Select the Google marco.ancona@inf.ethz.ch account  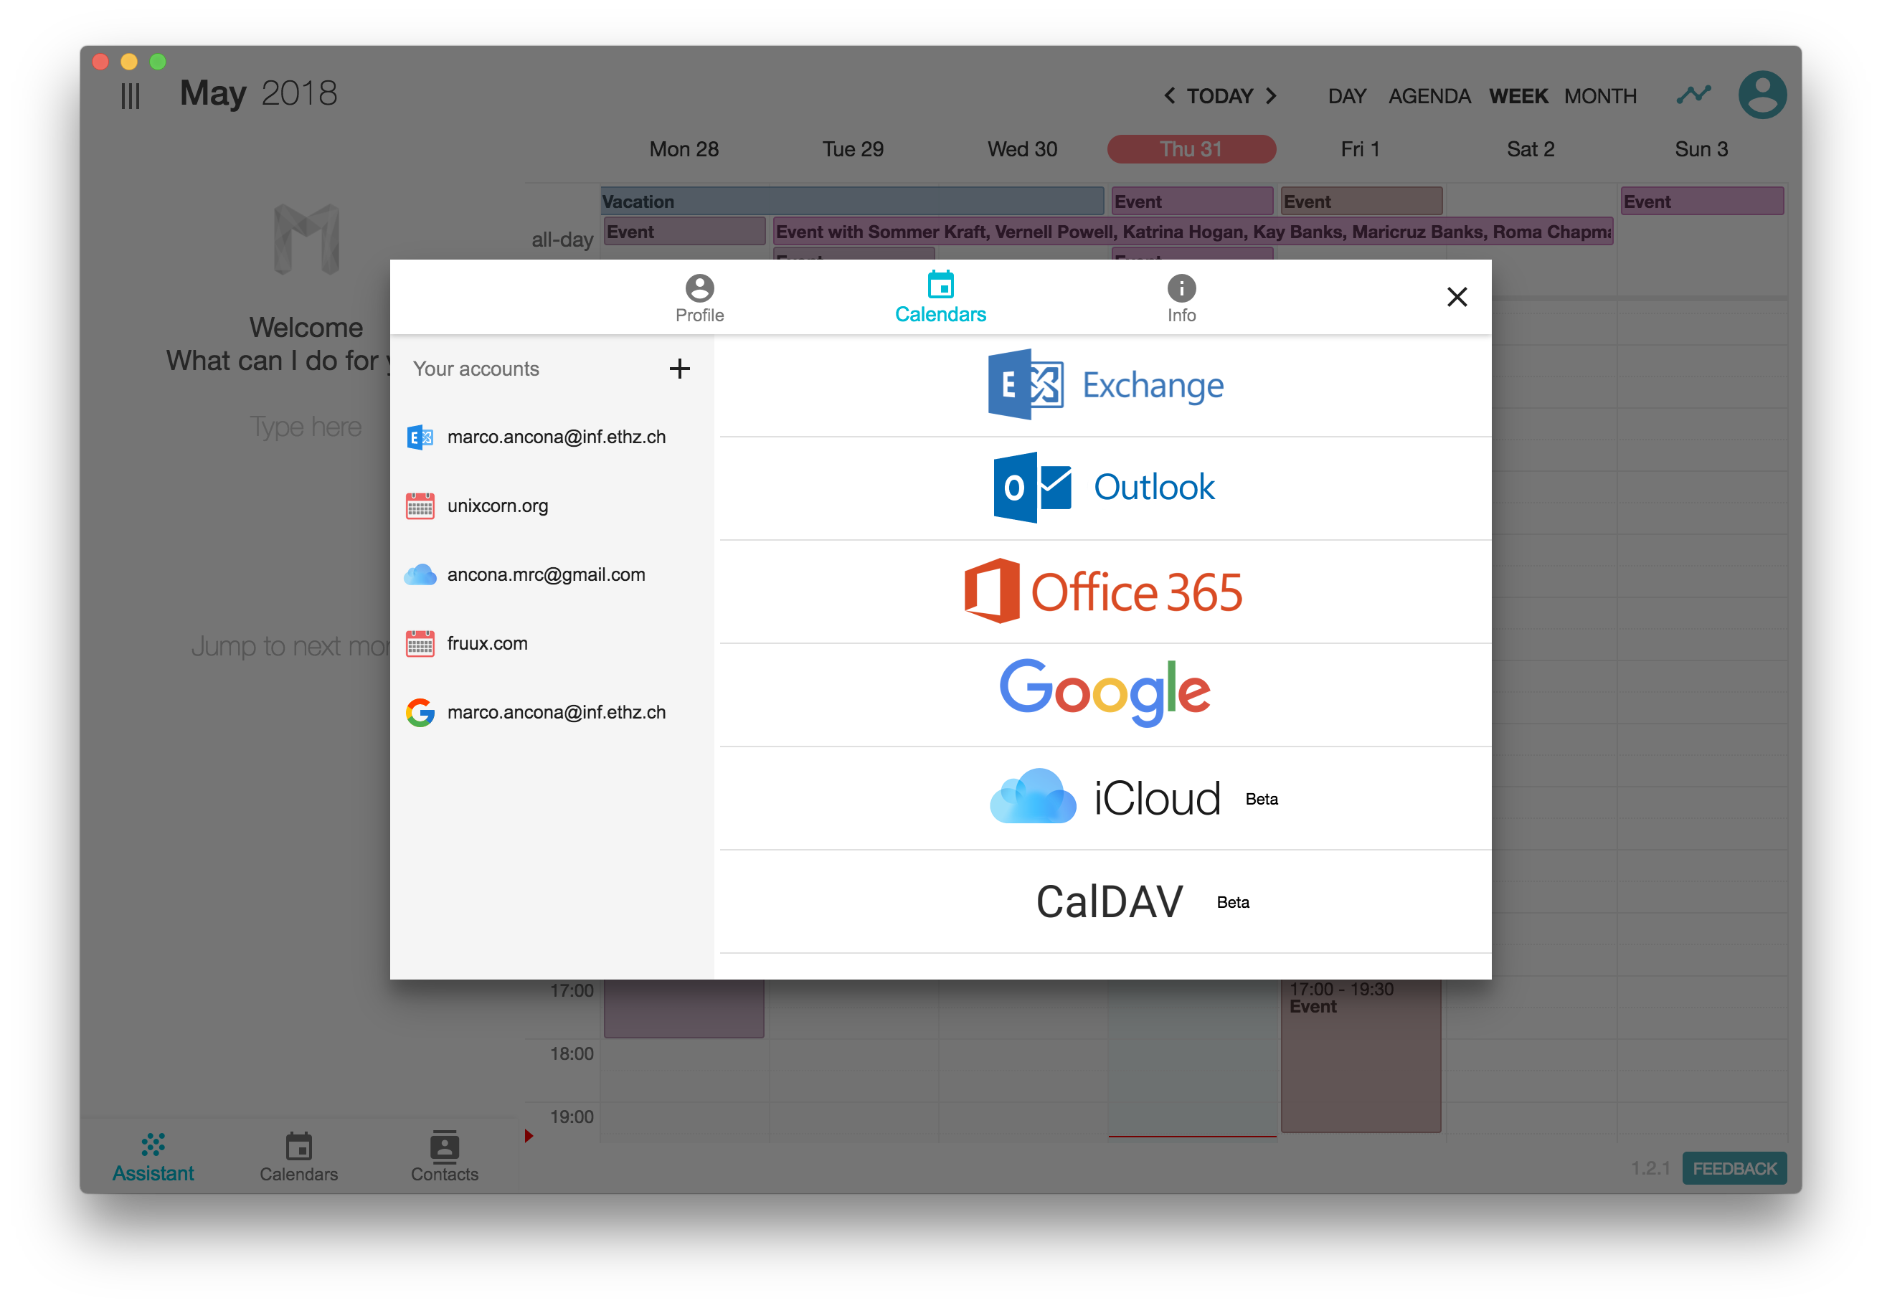pyautogui.click(x=556, y=712)
